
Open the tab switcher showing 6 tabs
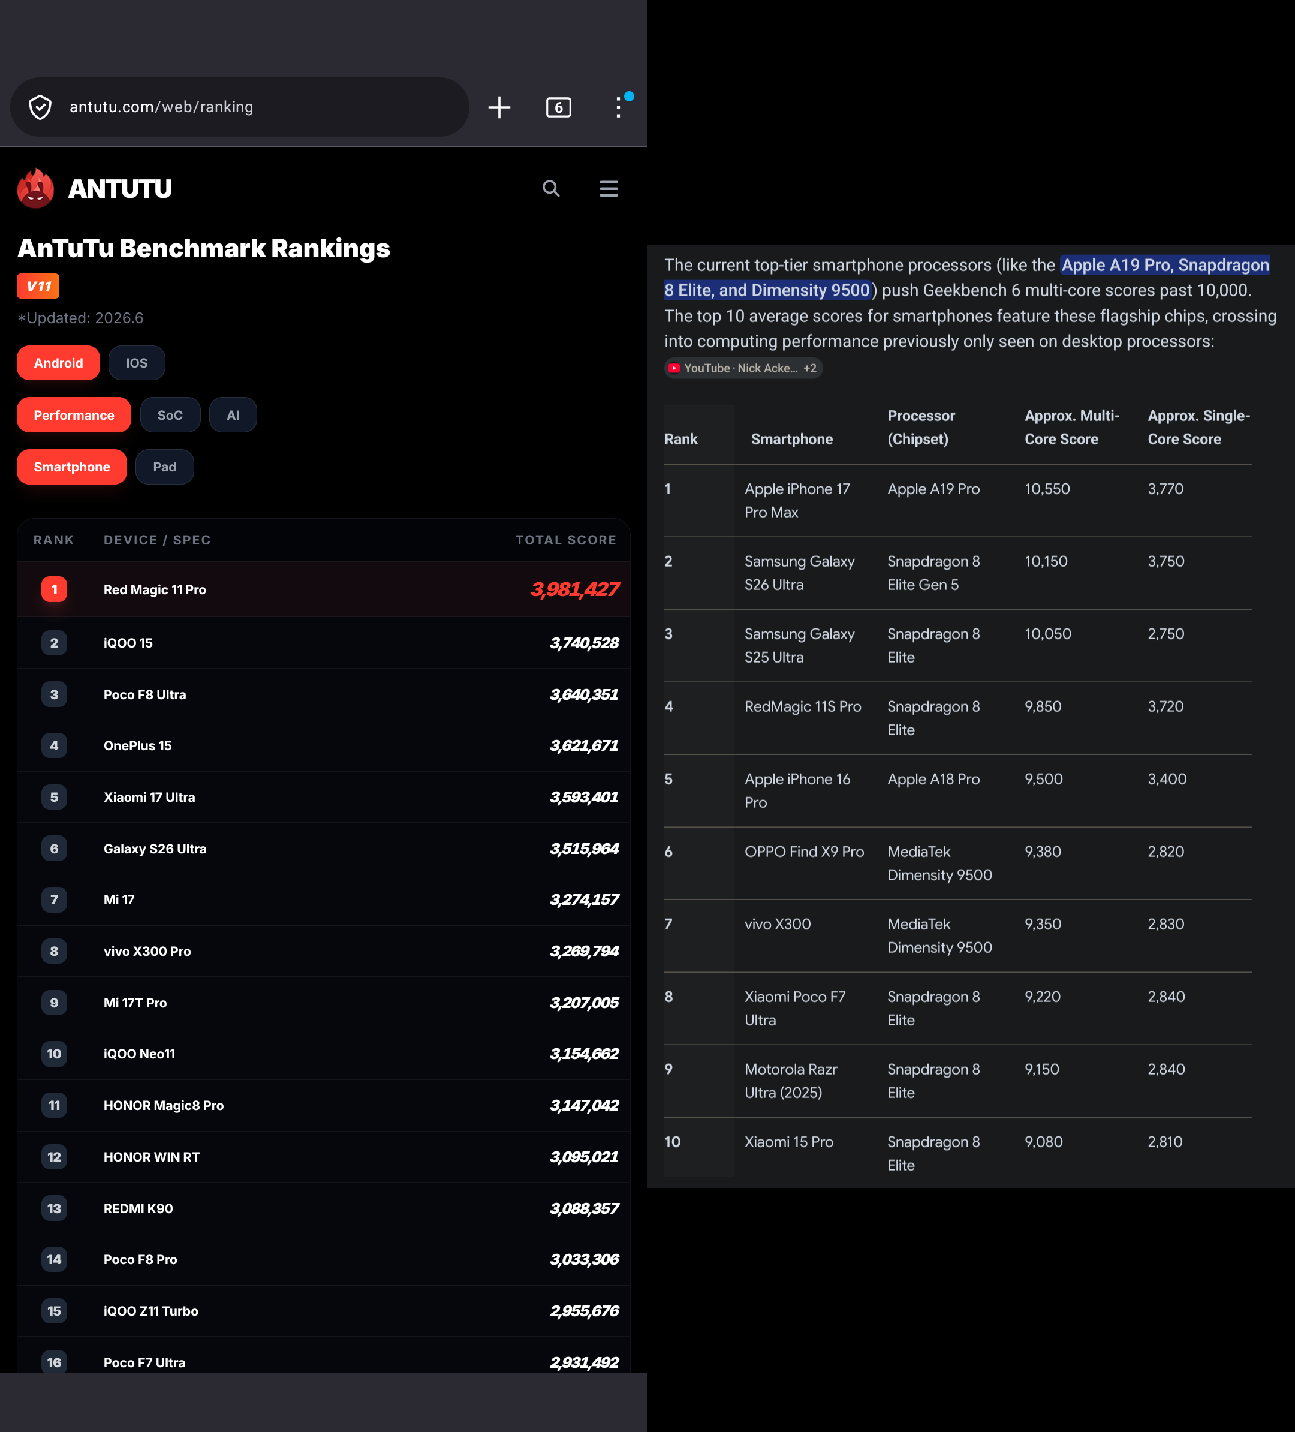[x=559, y=107]
